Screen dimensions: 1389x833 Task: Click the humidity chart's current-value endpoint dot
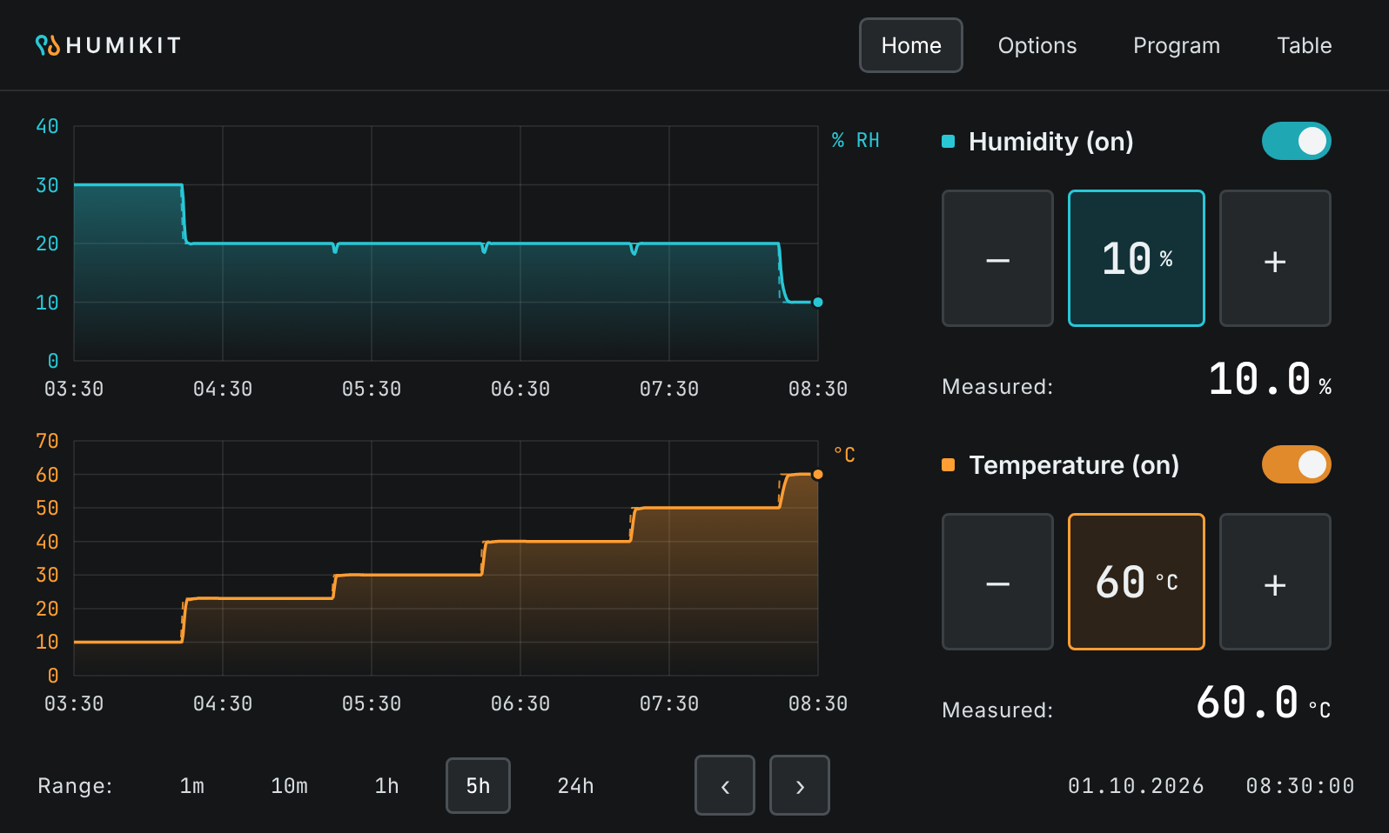point(818,303)
